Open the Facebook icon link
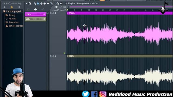The image size is (173, 97). (94, 94)
